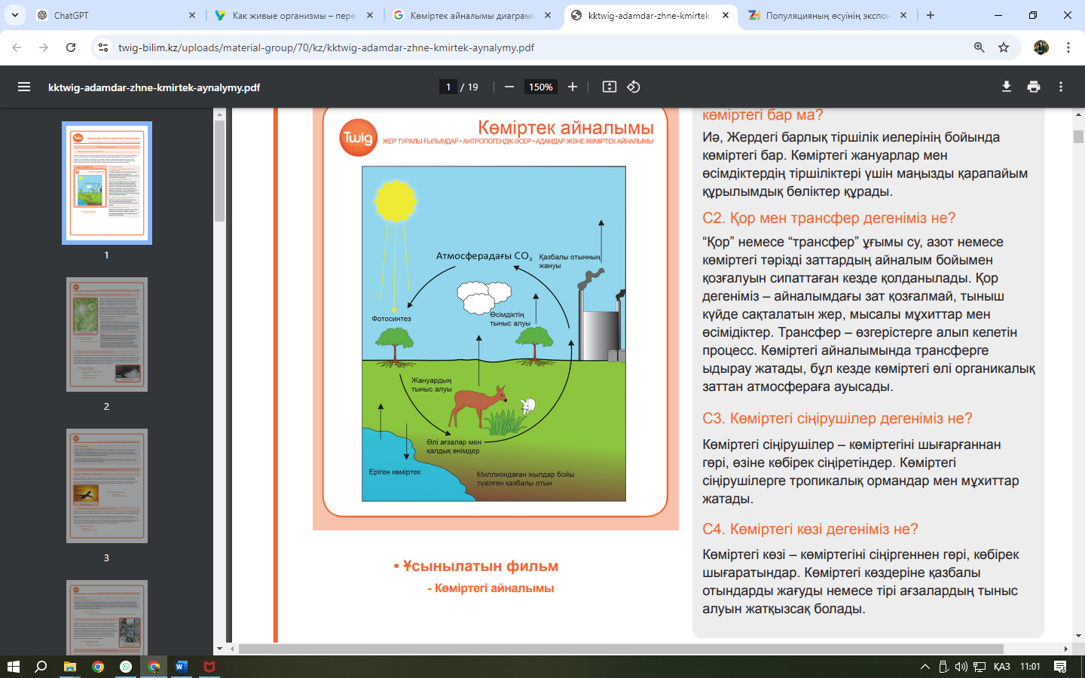Switch to the ChatGPT tab
Viewport: 1085px width, 678px height.
113,15
